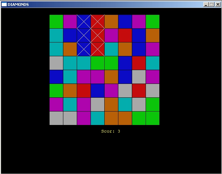
Task: Pick the orange tile in the fifth row
Action: point(111,77)
